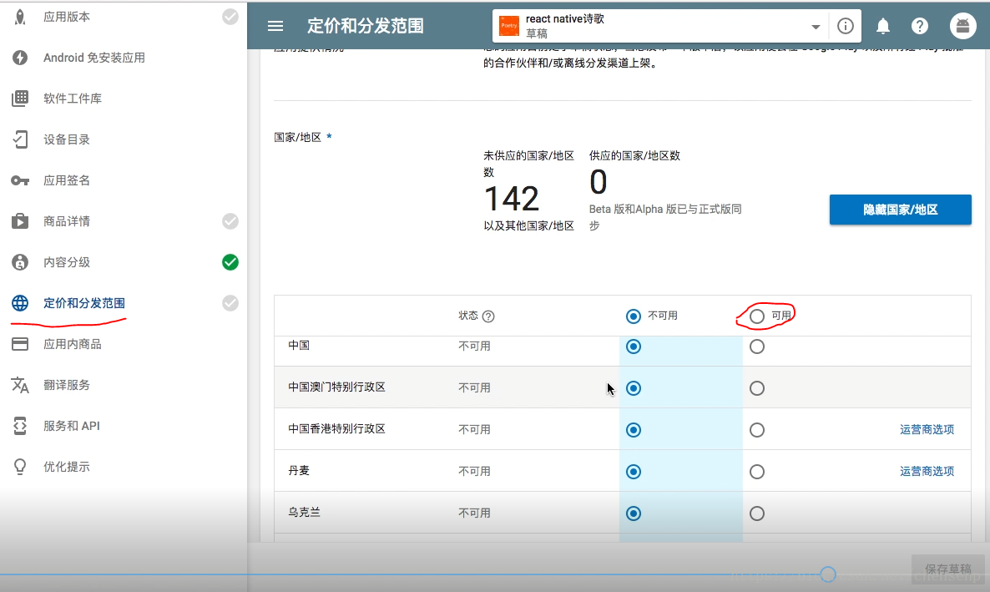Set 中国 to 可用

pyautogui.click(x=757, y=347)
